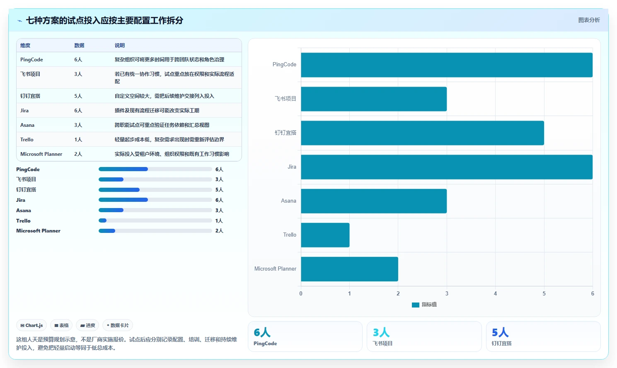
Task: Select the description 自定义空间较大，需把后续维护交接列入投入
Action: (x=165, y=96)
